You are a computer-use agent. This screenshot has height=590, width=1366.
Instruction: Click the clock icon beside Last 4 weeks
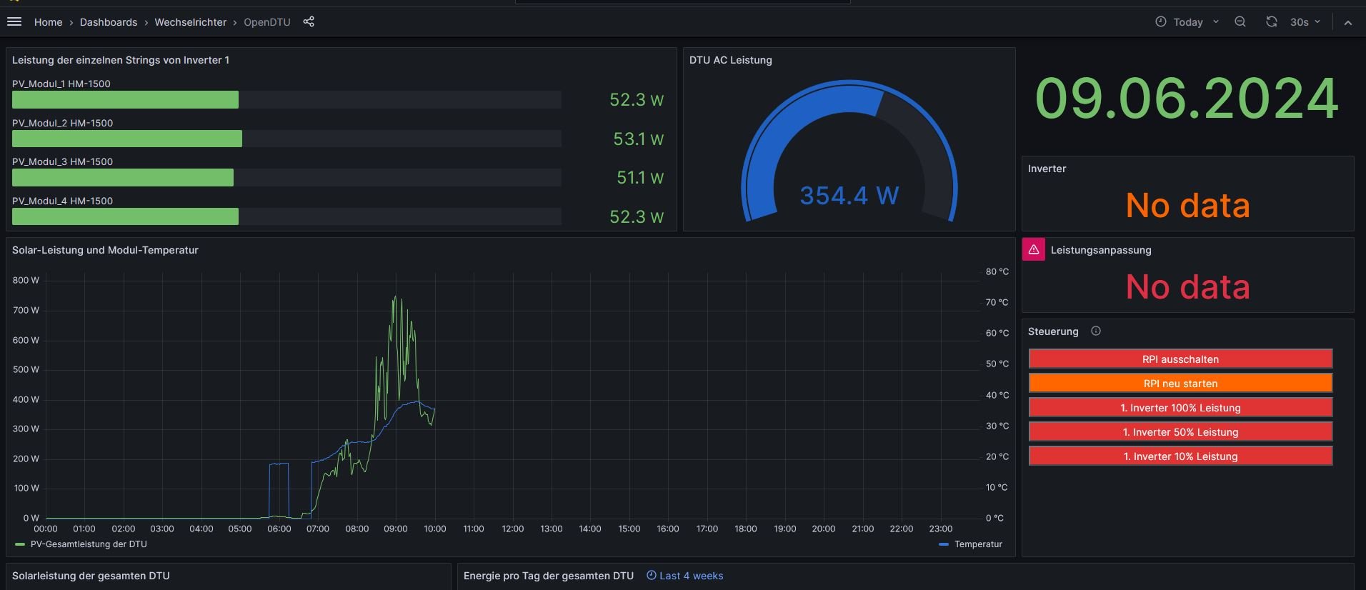click(x=651, y=576)
